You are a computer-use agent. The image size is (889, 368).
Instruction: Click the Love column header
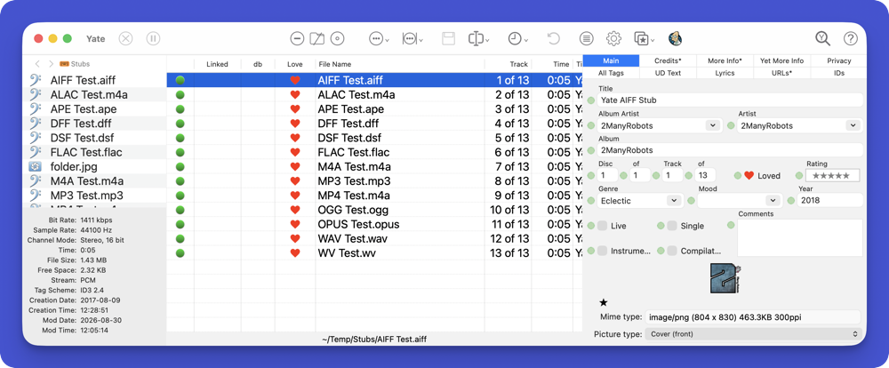click(x=295, y=64)
